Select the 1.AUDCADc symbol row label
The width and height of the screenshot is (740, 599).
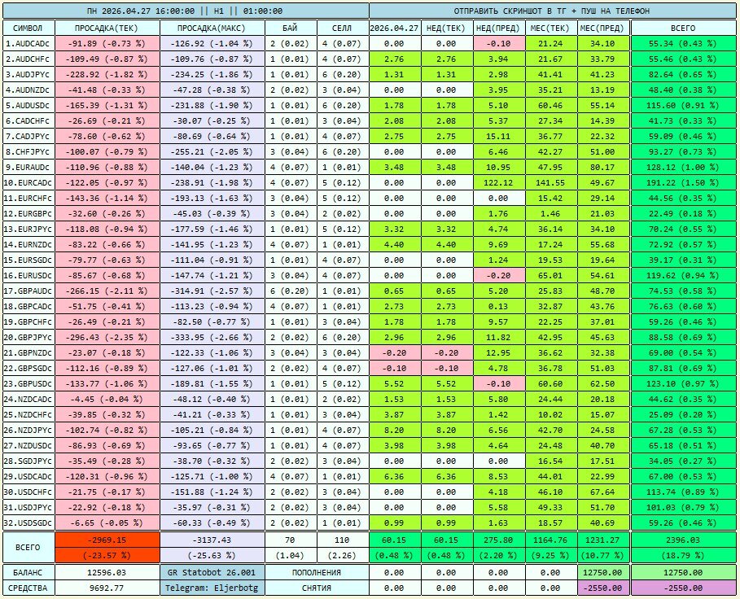28,43
